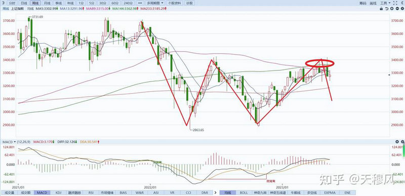Click the MA144:3362.98 legend value
This screenshot has height=196, width=405.
coord(125,9)
